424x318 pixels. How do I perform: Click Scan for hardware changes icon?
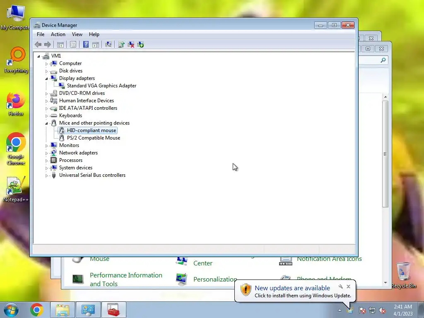(108, 45)
